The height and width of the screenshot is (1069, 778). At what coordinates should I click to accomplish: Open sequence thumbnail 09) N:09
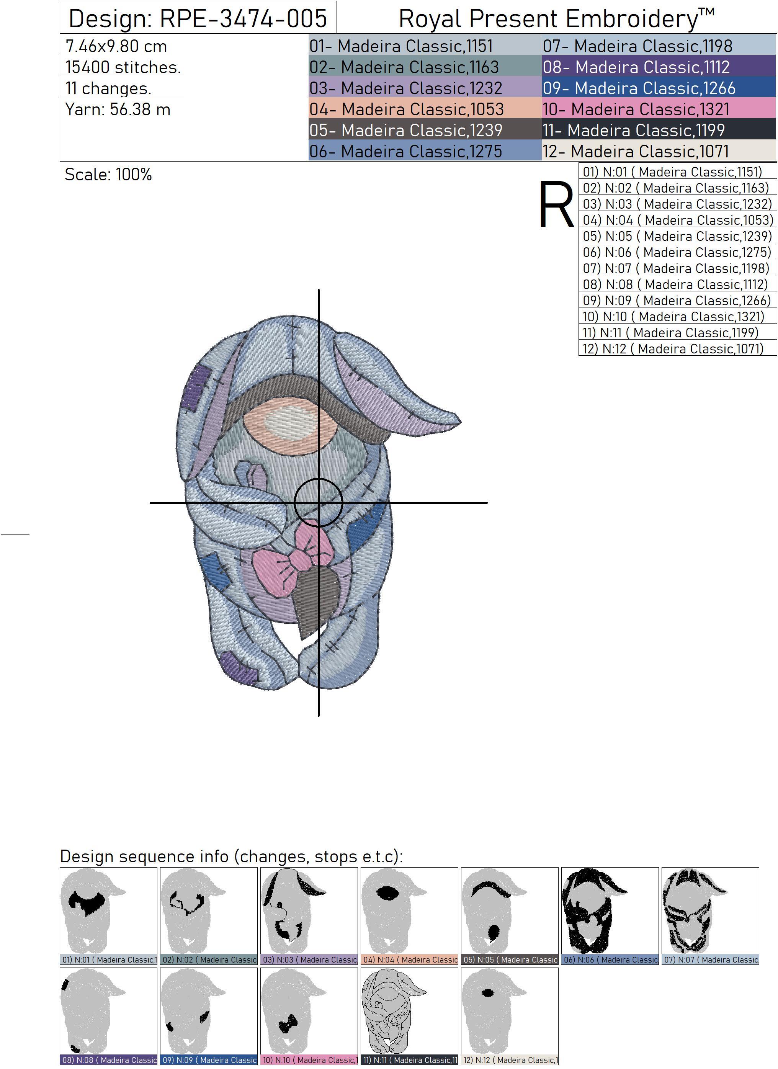click(209, 1016)
